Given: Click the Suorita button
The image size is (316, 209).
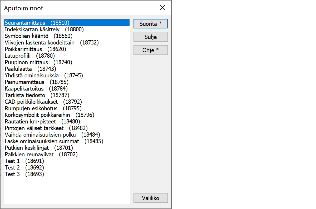Looking at the screenshot, I should click(150, 24).
